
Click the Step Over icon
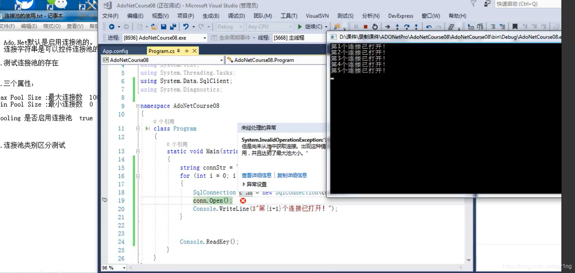coord(406,27)
